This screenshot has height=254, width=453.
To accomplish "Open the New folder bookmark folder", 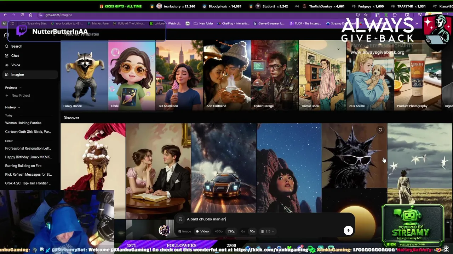I will click(x=203, y=24).
